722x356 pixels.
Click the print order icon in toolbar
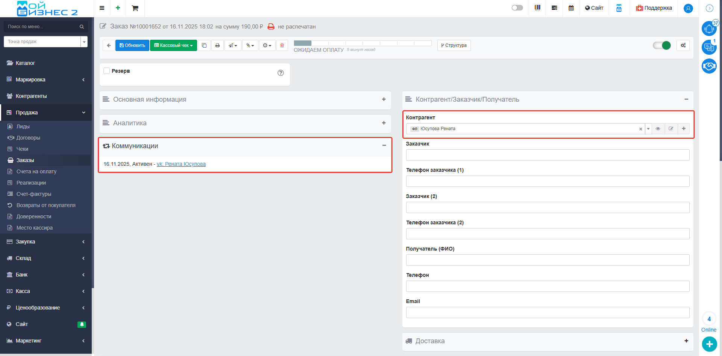[217, 45]
